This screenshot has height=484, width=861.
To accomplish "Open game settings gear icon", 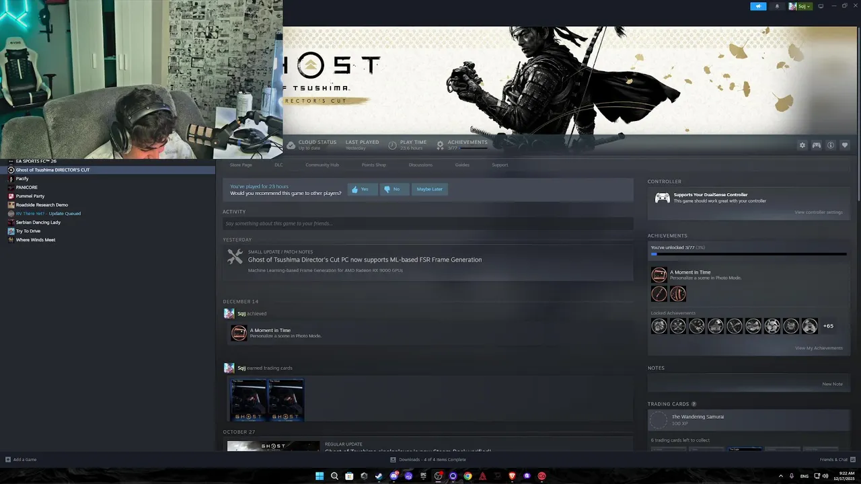I will click(802, 145).
